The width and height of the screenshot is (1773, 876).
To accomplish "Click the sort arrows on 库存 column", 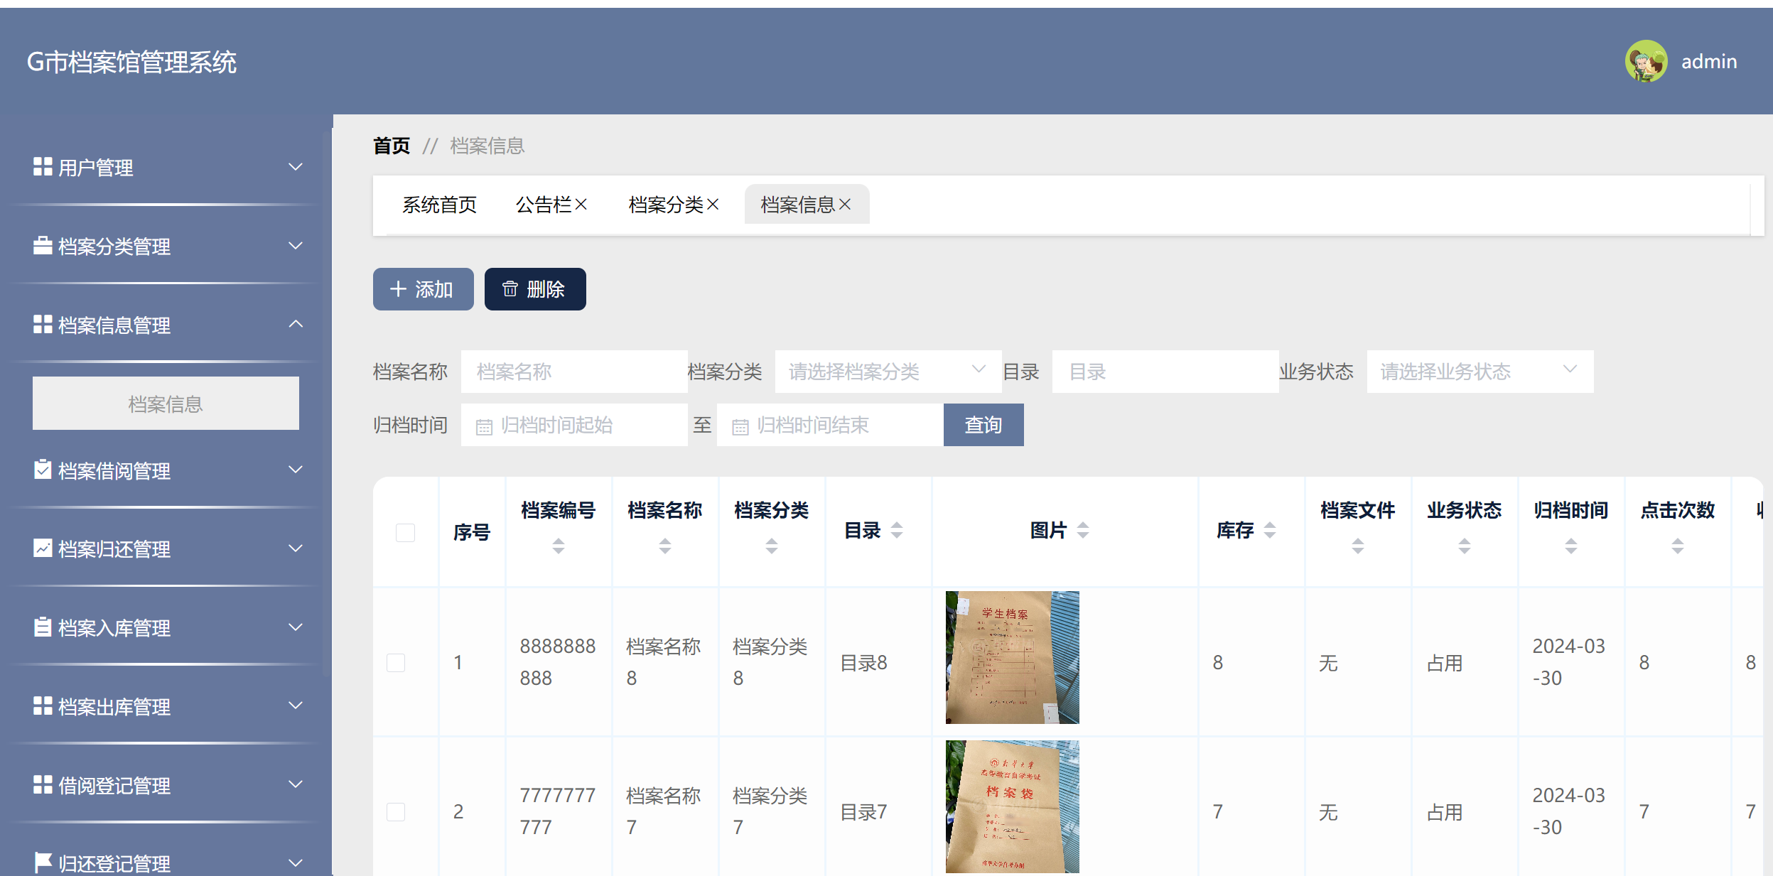I will tap(1272, 530).
